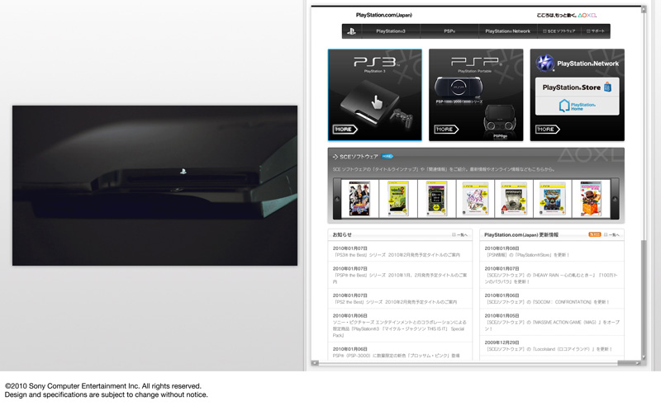Open the PSP navigation tab
661x406 pixels.
pos(449,31)
